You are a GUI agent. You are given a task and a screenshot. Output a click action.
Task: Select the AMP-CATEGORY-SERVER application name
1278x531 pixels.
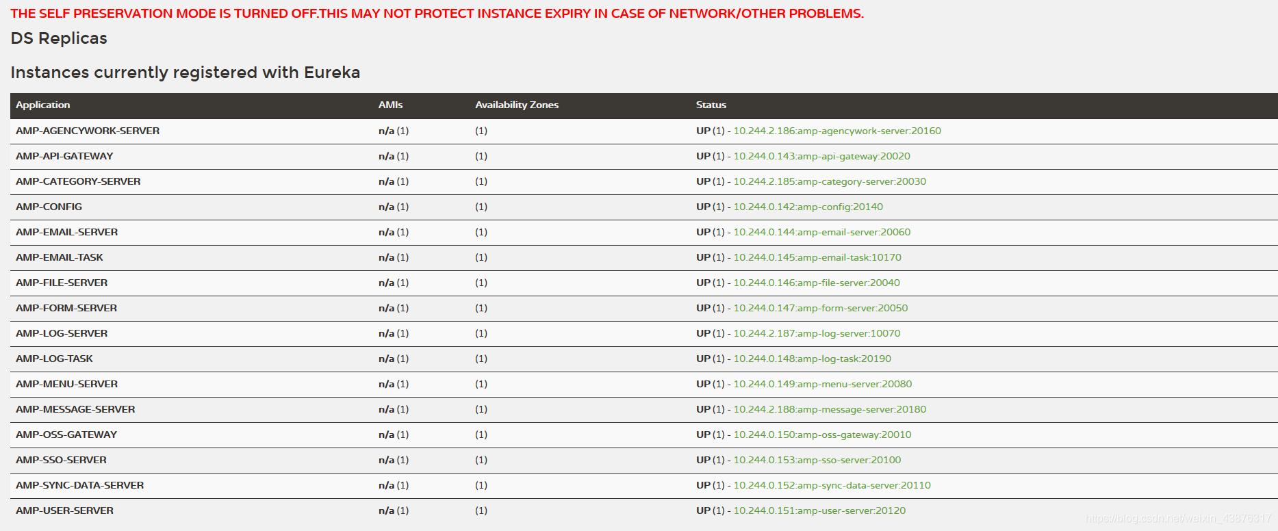point(78,181)
